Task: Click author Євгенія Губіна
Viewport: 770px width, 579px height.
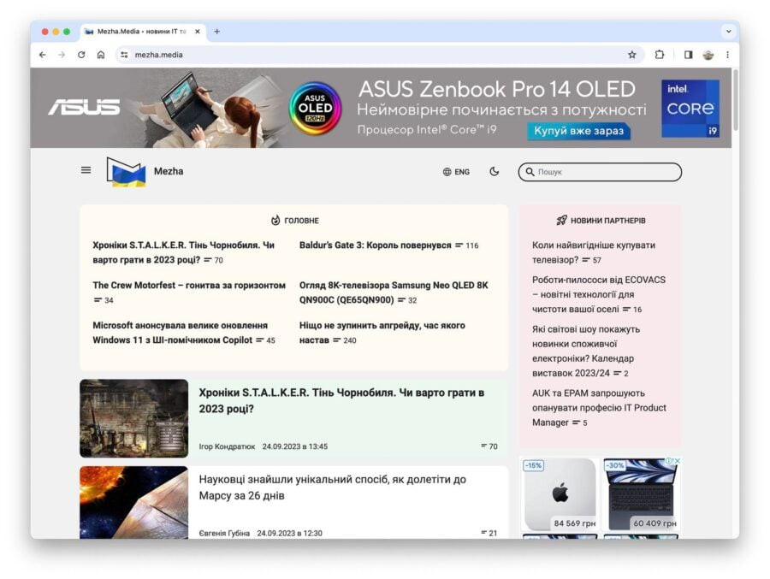Action: coord(224,533)
